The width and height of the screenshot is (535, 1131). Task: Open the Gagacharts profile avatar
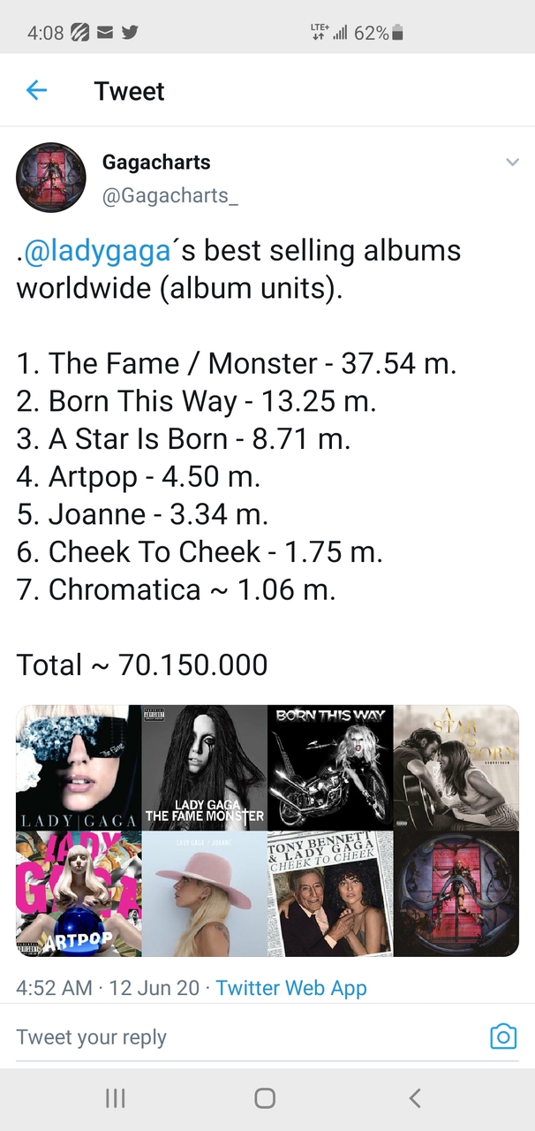(x=51, y=178)
